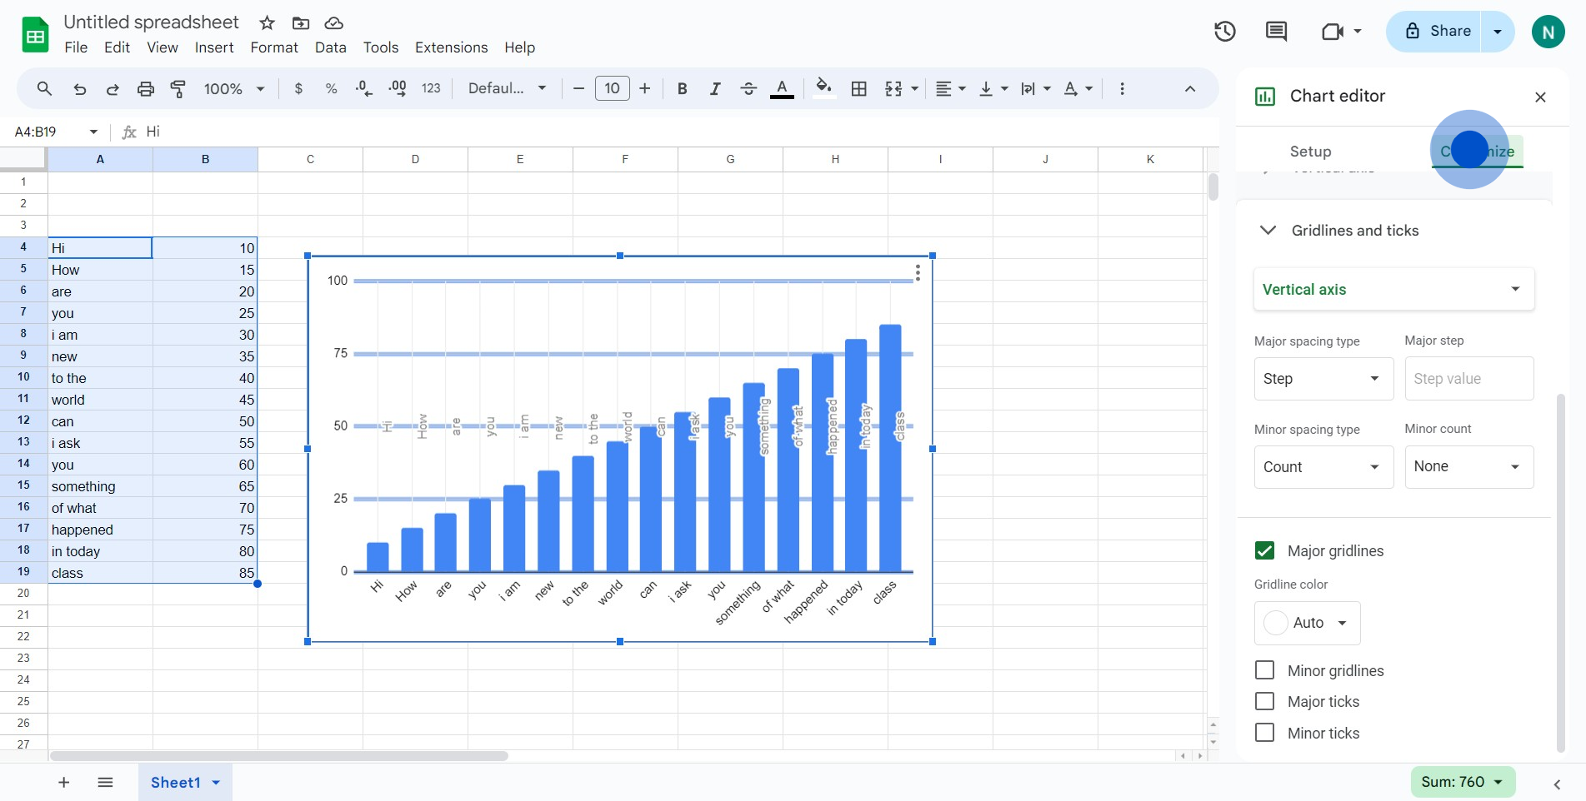Open the Google Sheets home icon
Screen dimensions: 1586x801
tap(35, 35)
